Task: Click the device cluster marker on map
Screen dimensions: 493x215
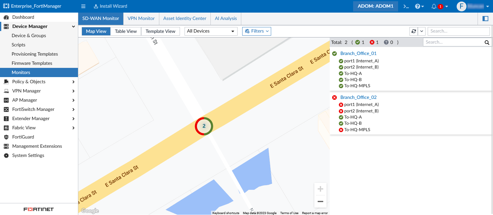Action: point(204,126)
